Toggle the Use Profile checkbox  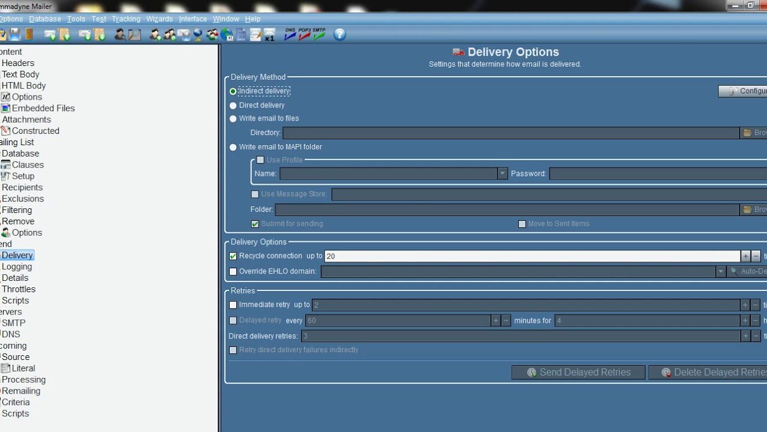(260, 160)
